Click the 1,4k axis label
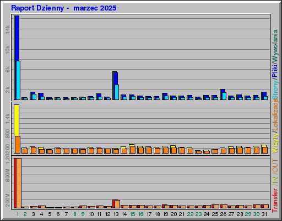This screenshot has width=282, height=221. 7,119
